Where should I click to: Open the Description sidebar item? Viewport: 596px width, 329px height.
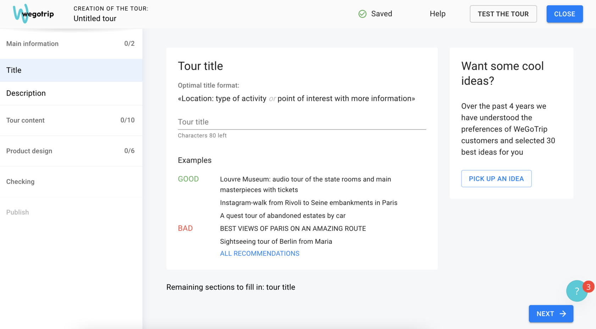(x=71, y=93)
